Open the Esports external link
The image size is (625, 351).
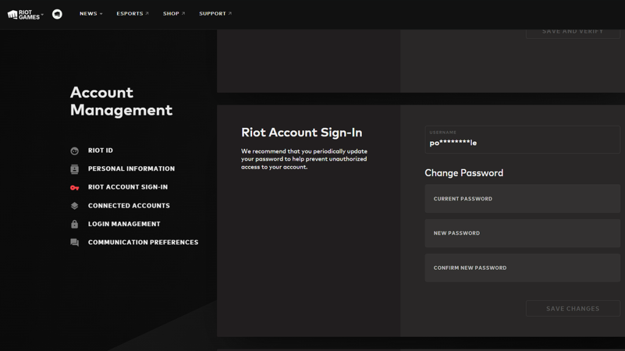[x=132, y=13]
